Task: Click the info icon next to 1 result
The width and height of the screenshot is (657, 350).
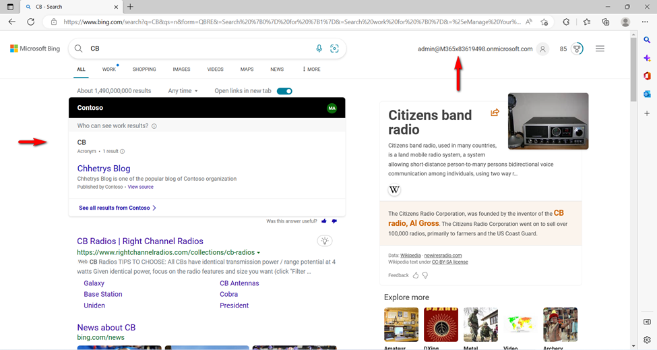Action: [x=123, y=151]
